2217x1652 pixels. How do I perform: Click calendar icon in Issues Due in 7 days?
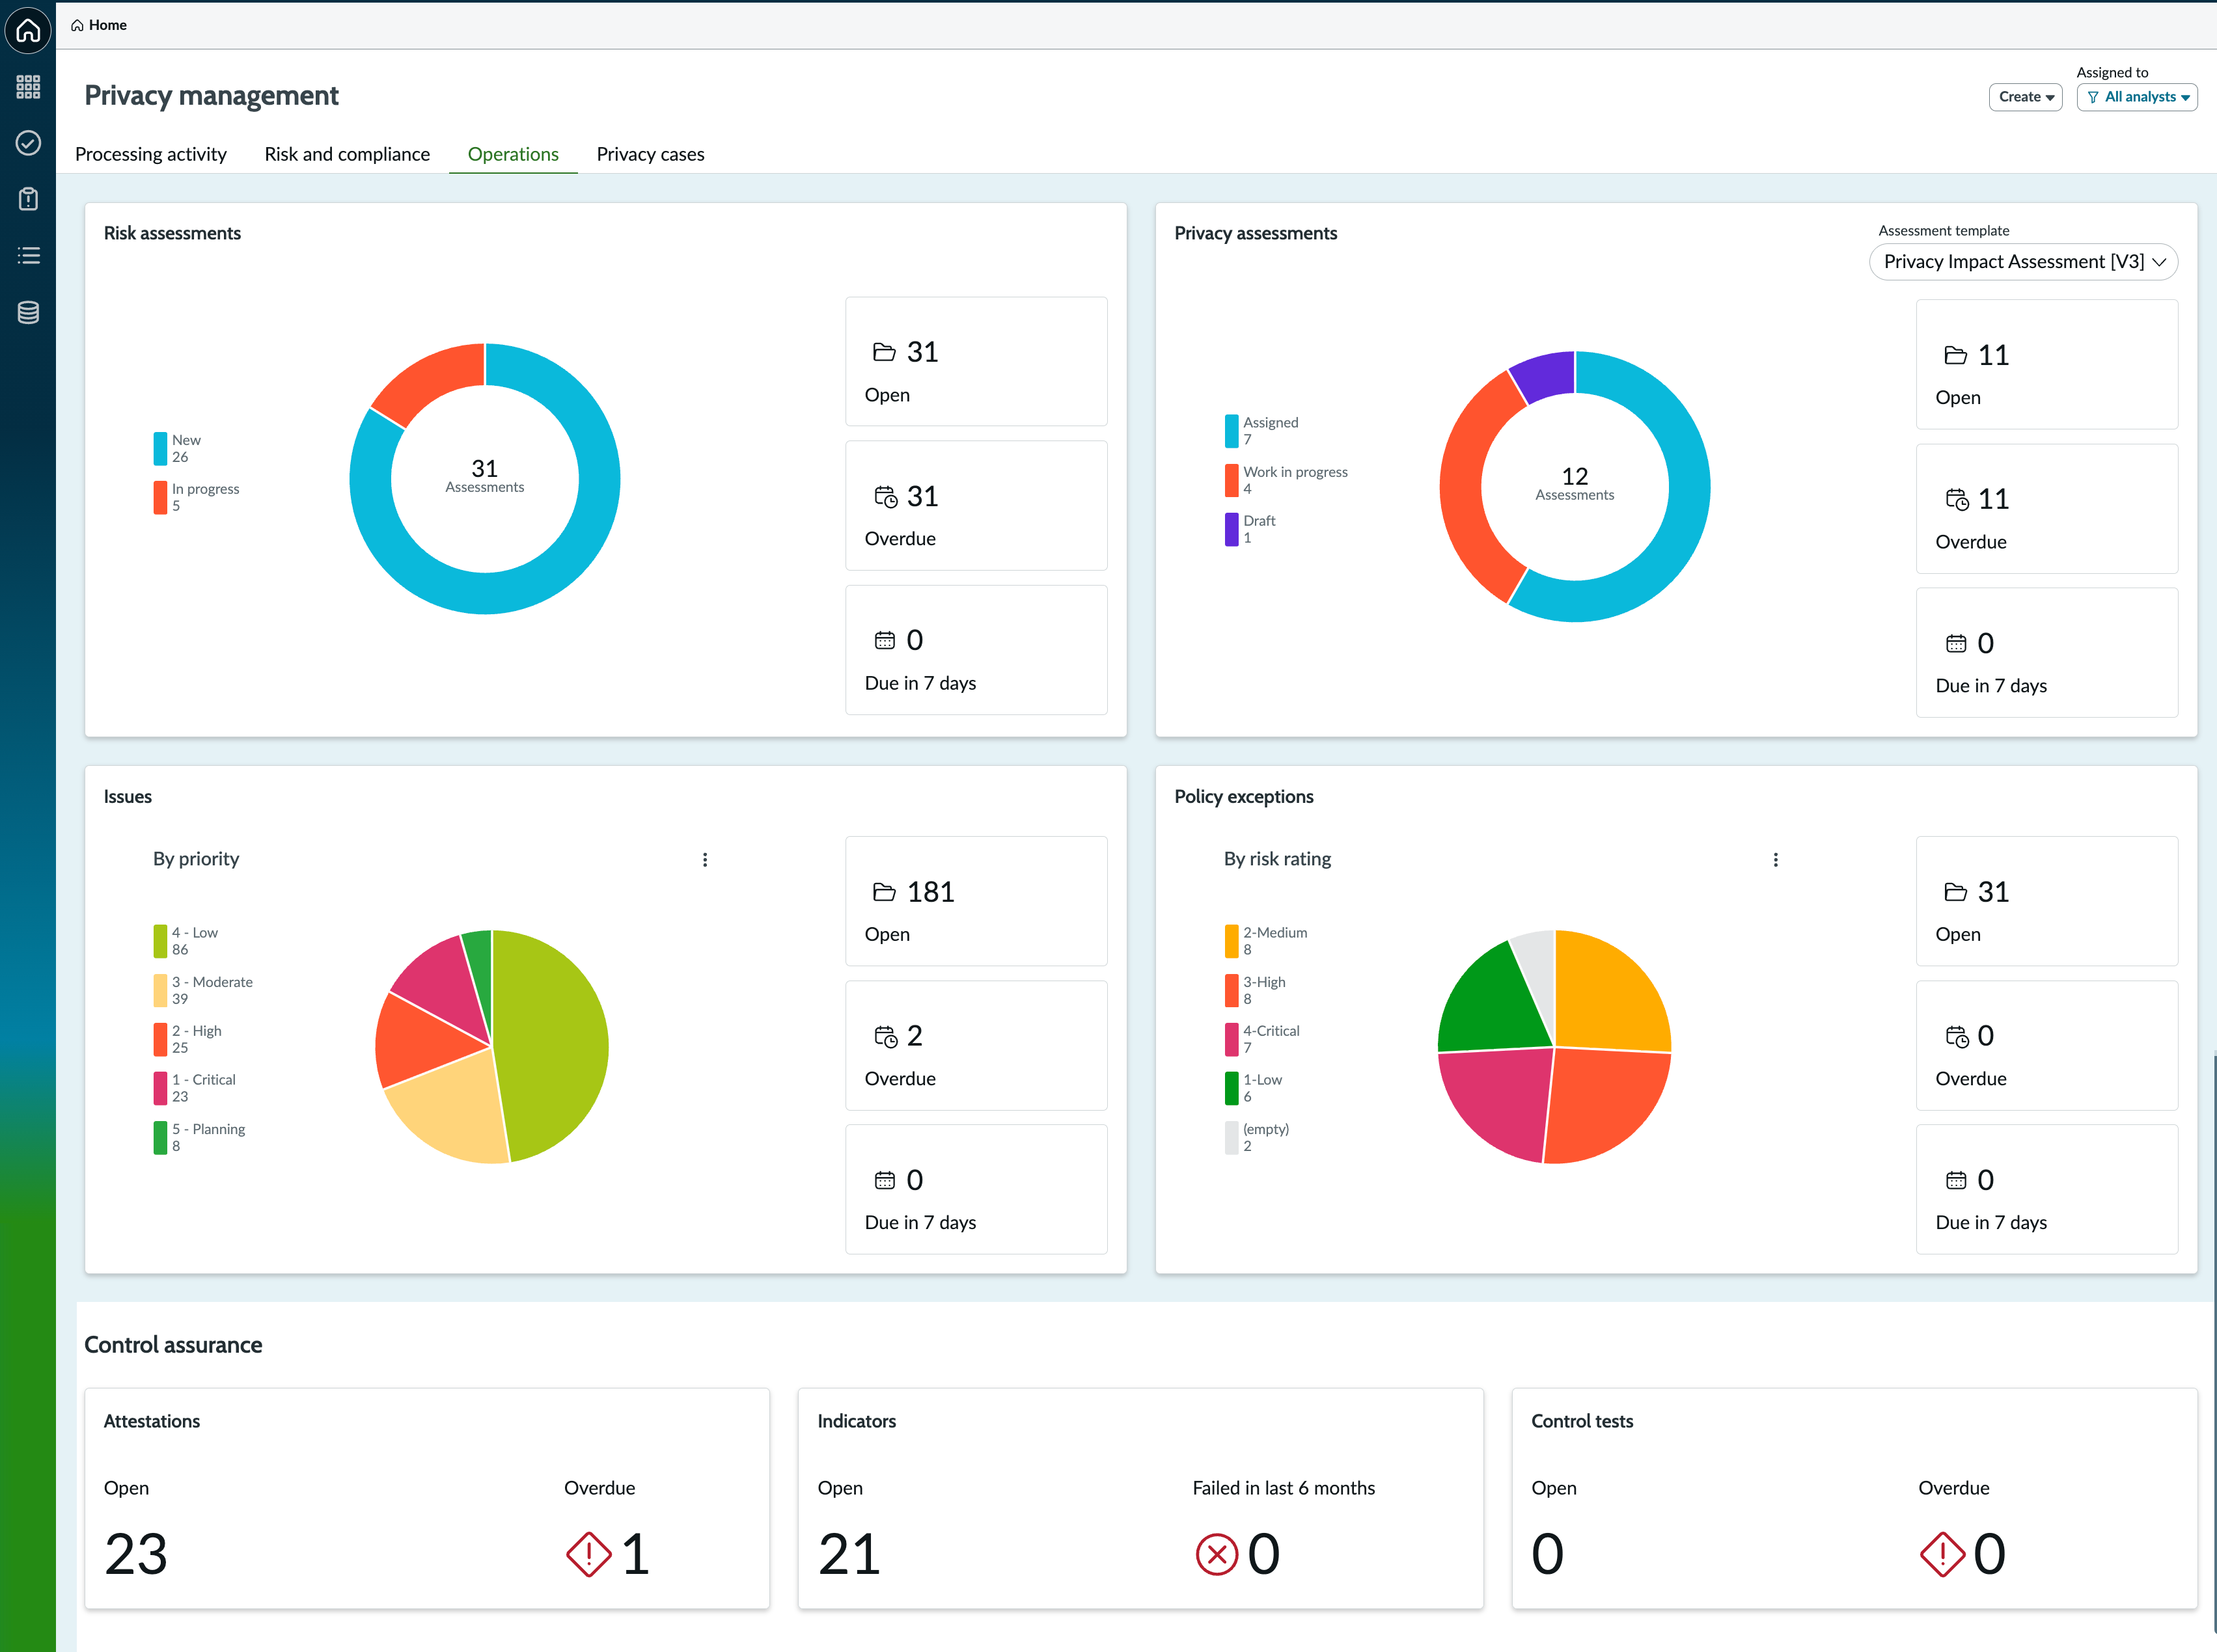(x=885, y=1181)
